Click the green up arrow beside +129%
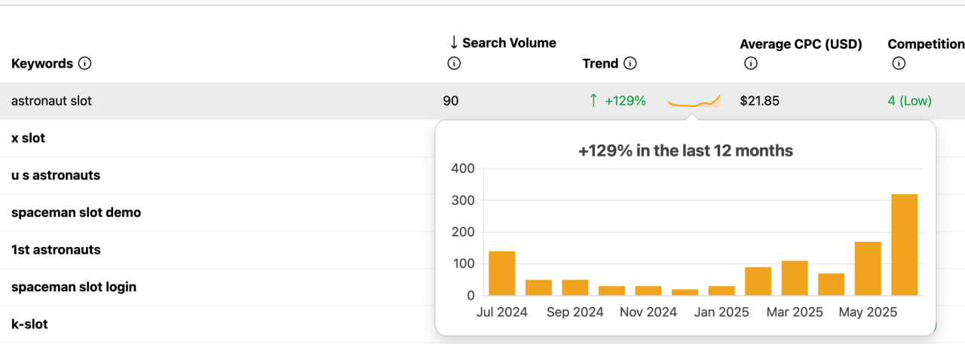This screenshot has width=965, height=344. point(593,101)
